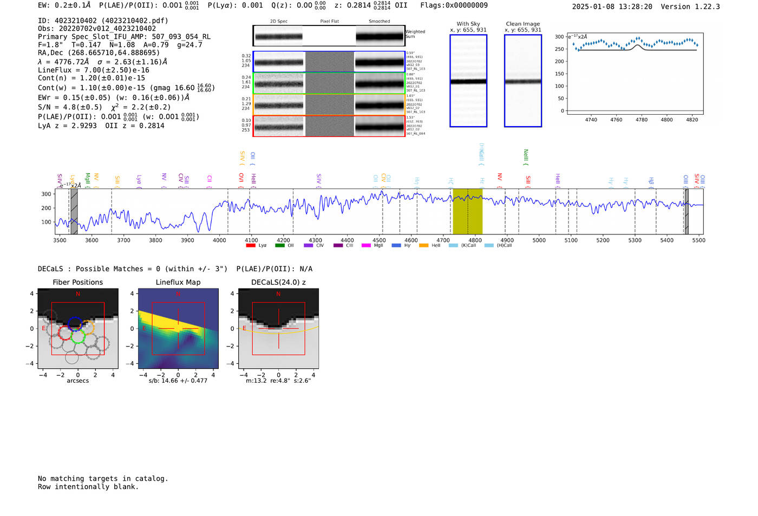Click the magenta CII line label
The image size is (758, 516).
210,181
